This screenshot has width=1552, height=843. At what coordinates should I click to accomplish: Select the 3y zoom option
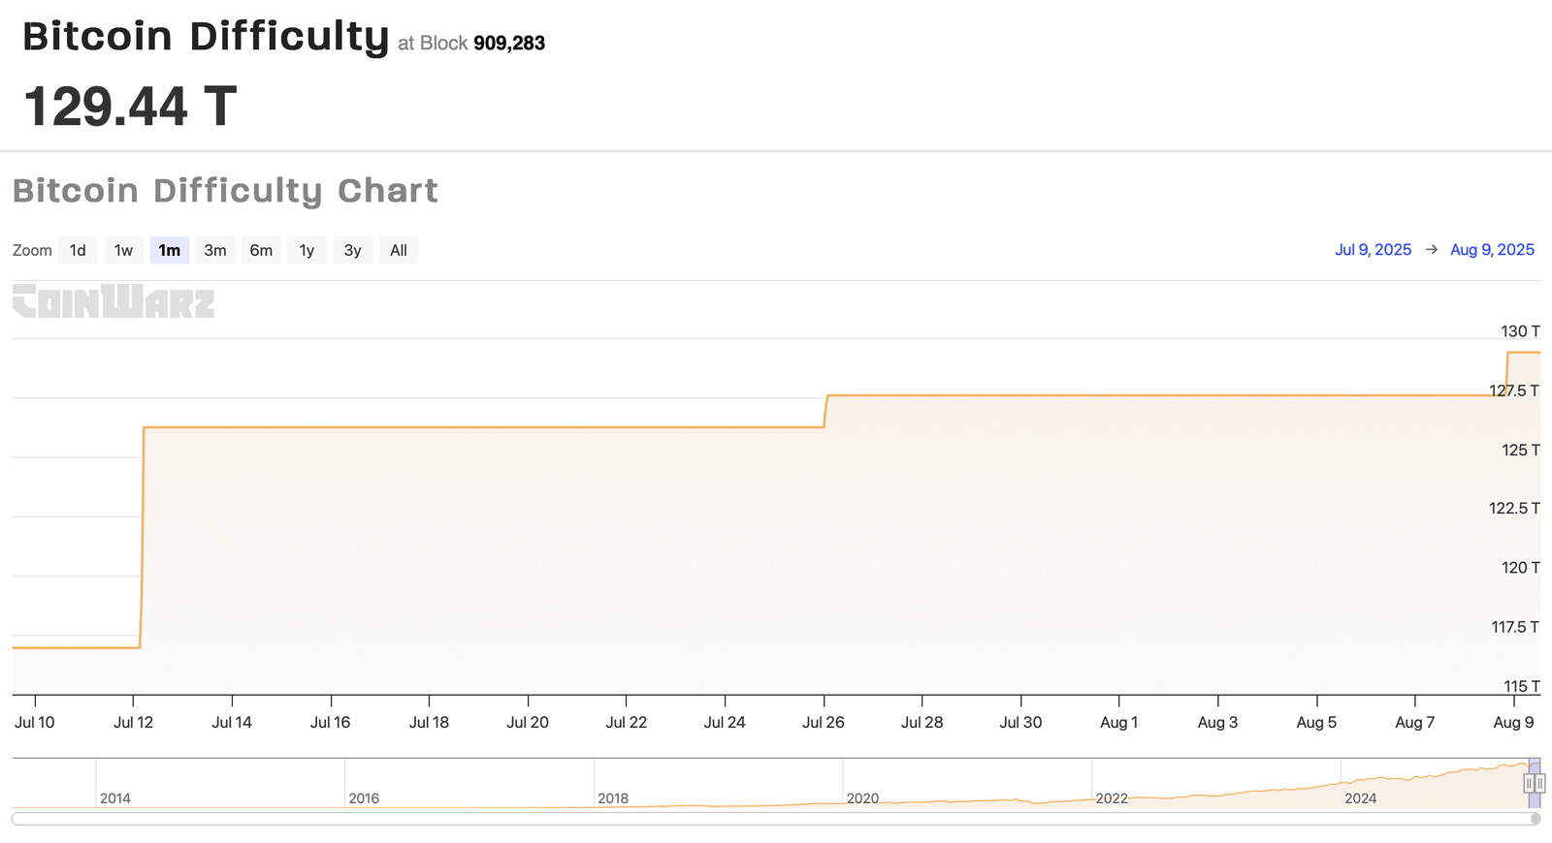[352, 250]
